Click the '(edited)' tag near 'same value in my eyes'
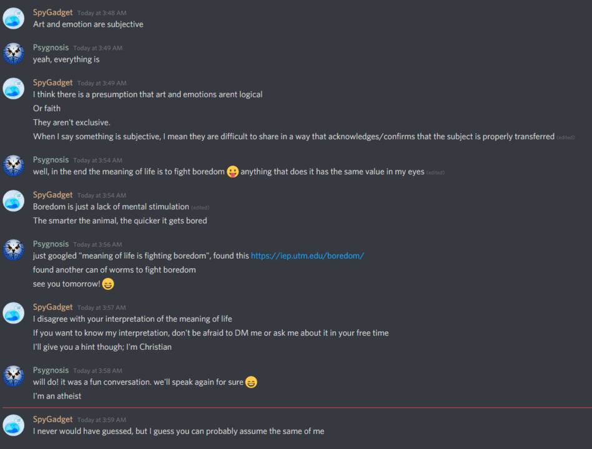592x449 pixels. pyautogui.click(x=435, y=172)
